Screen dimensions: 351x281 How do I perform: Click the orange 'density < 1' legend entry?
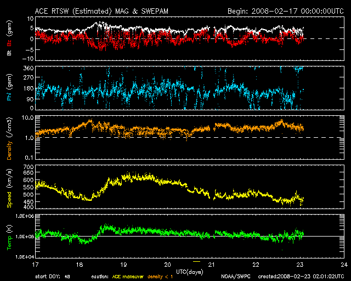pos(160,277)
